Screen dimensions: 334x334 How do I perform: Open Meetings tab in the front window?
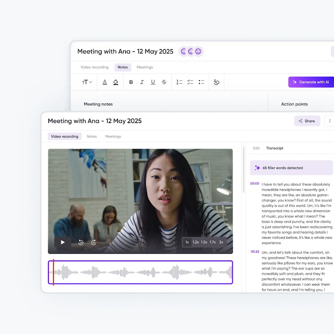[113, 136]
